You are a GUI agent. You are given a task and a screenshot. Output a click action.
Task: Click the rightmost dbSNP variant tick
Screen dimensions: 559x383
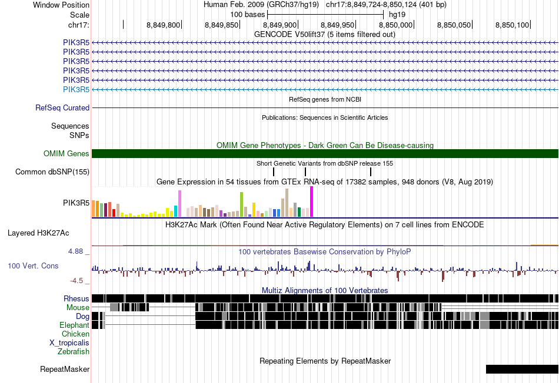371,172
